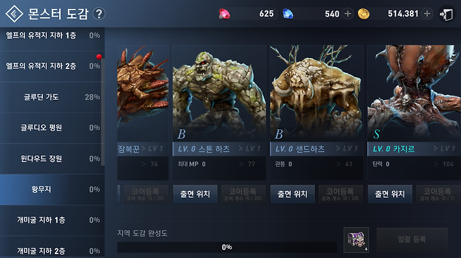Click 코어등록 button under 샌드하츠
Viewport: 461px width, 258px height.
(341, 194)
